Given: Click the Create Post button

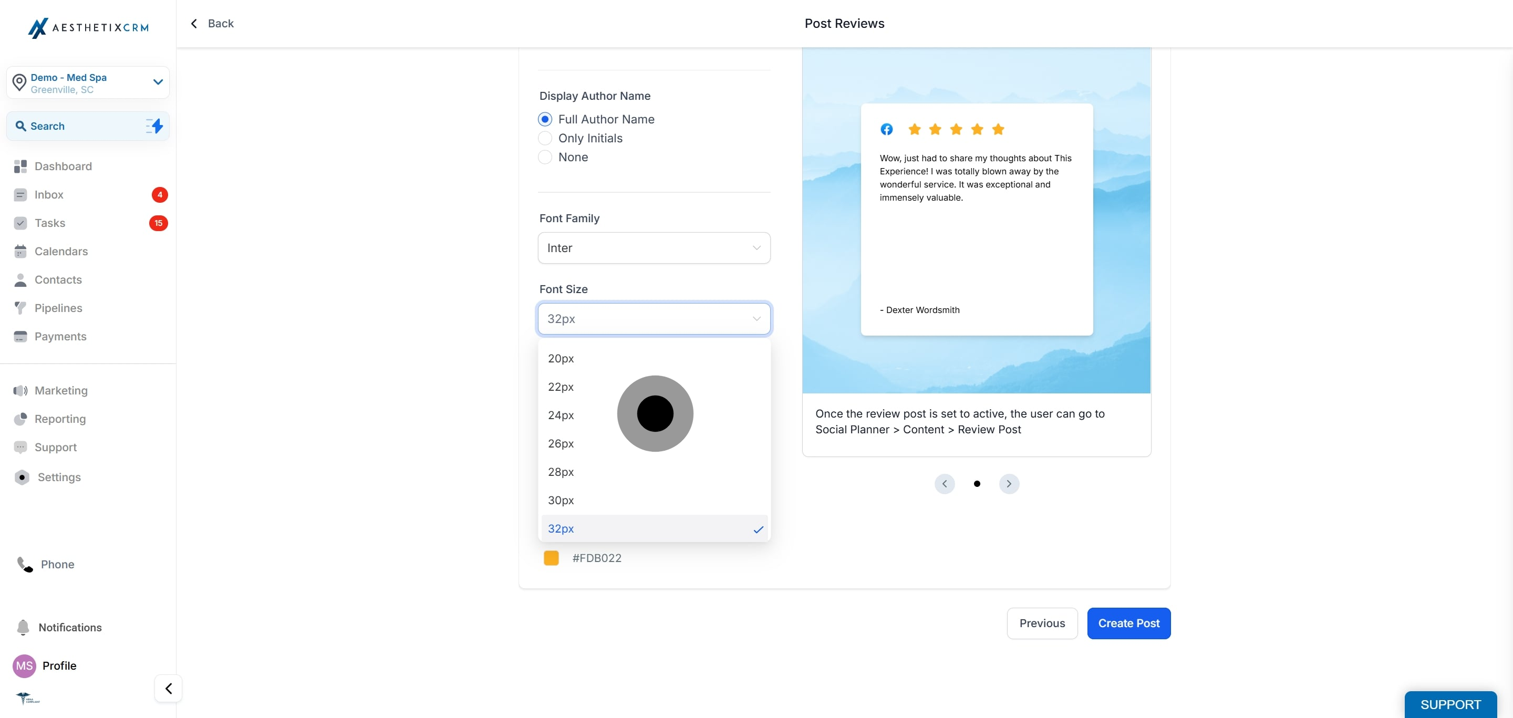Looking at the screenshot, I should point(1128,623).
